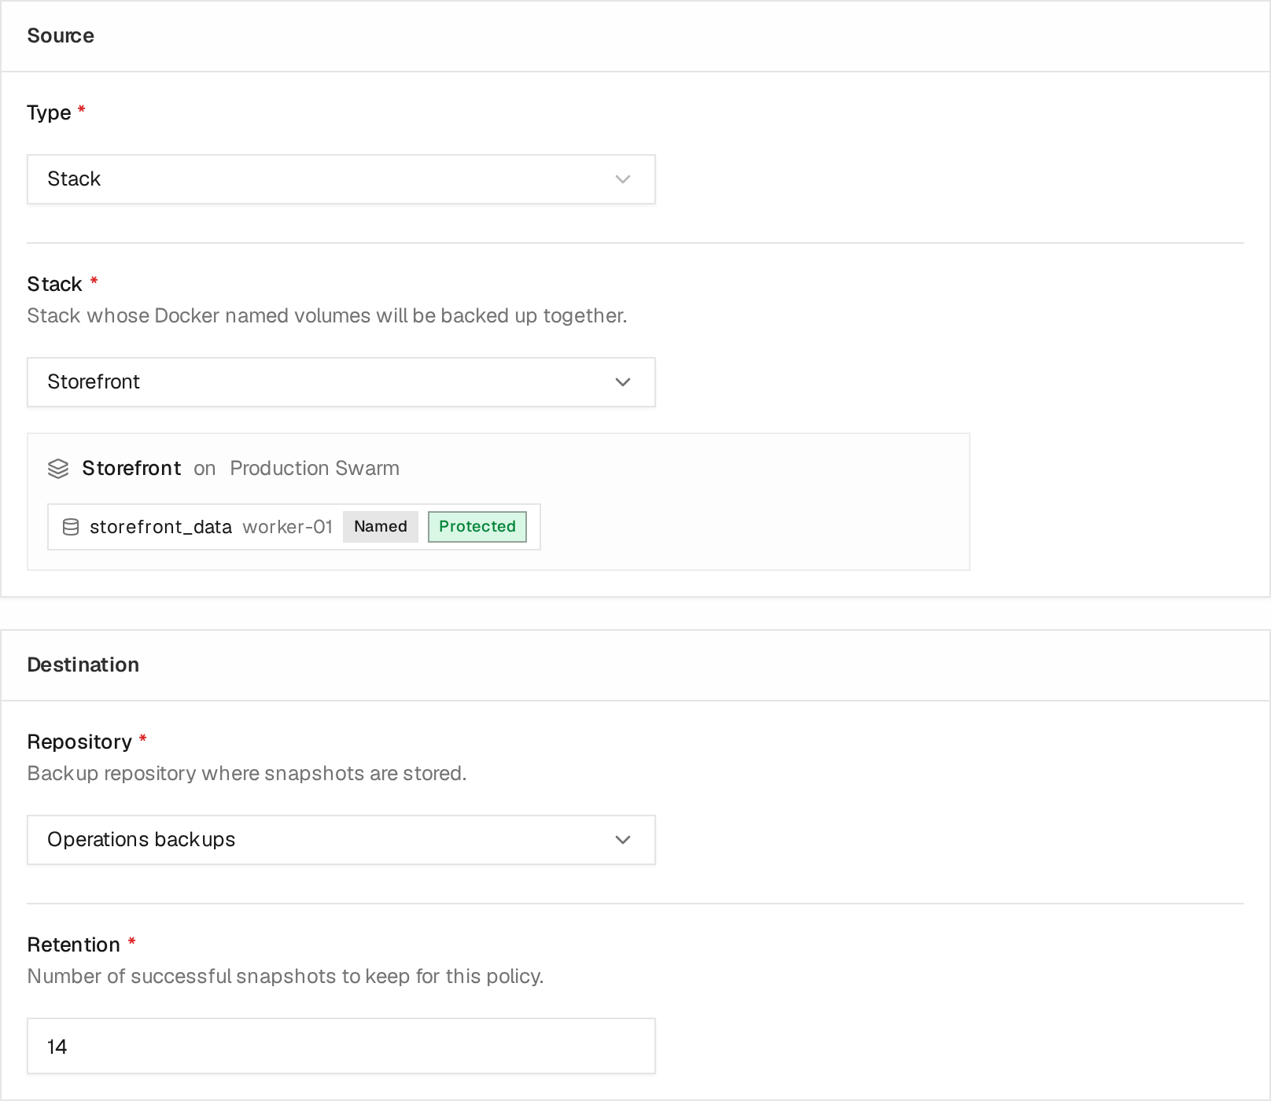1271x1101 pixels.
Task: Click the storefront_data volume name
Action: pos(160,527)
